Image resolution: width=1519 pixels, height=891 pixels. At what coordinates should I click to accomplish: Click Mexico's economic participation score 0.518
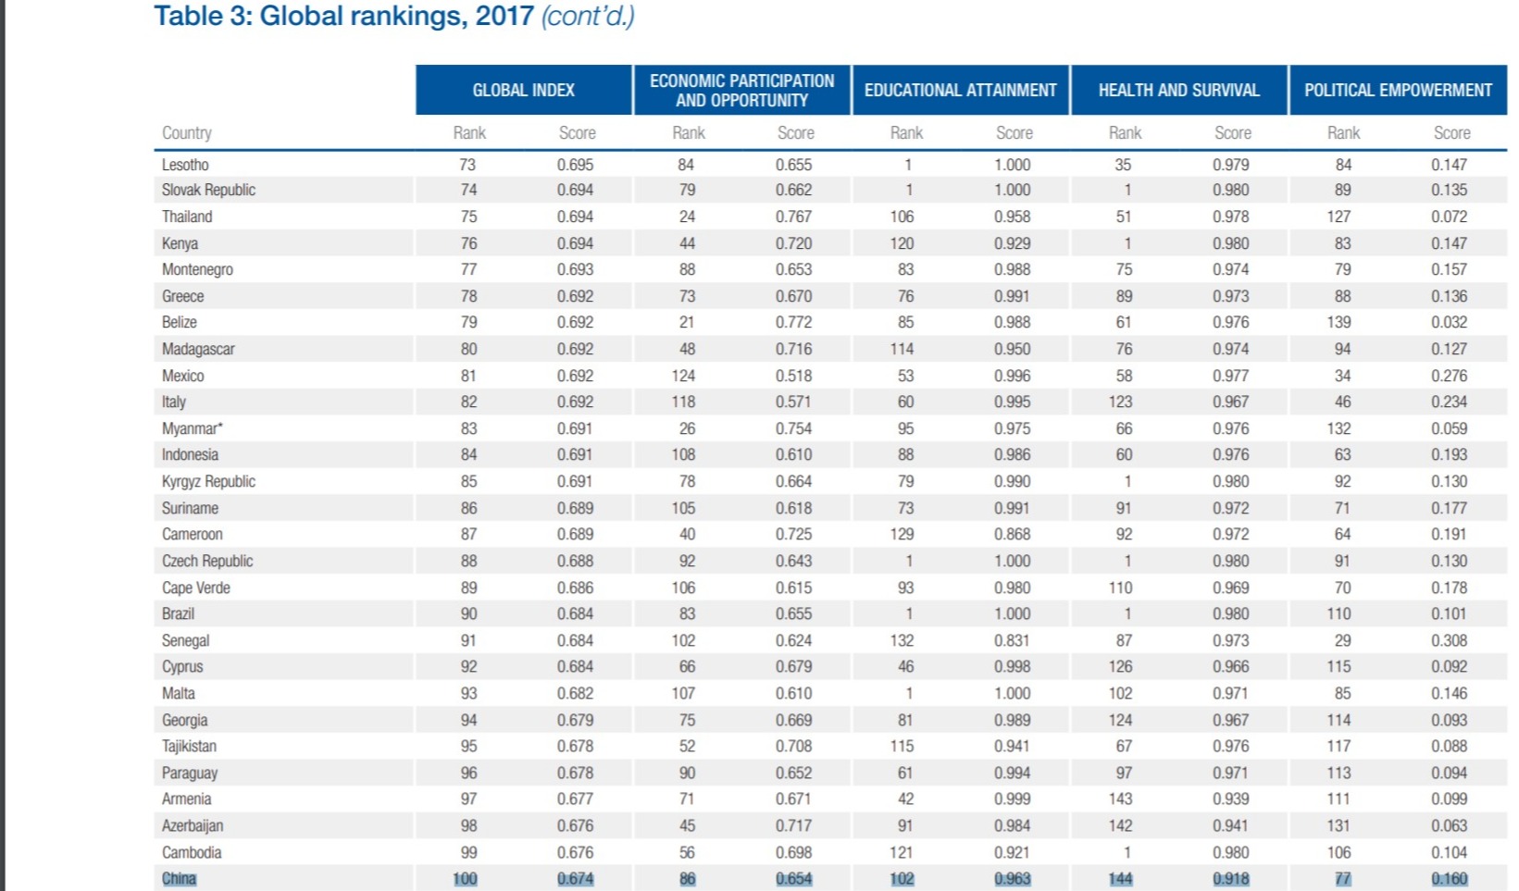point(794,376)
